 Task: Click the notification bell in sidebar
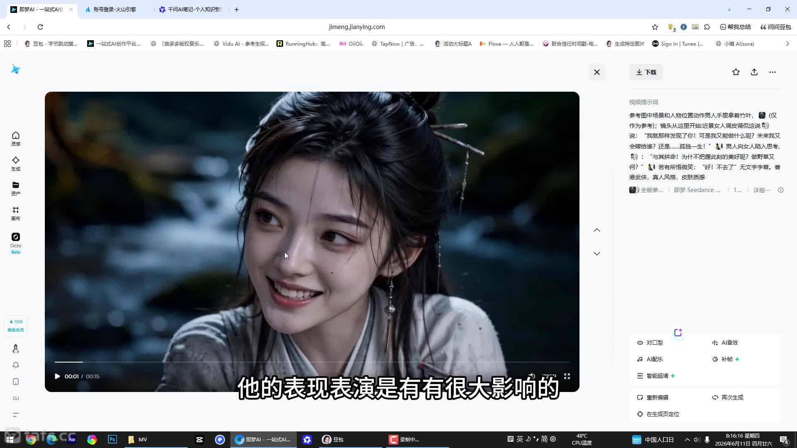(16, 365)
